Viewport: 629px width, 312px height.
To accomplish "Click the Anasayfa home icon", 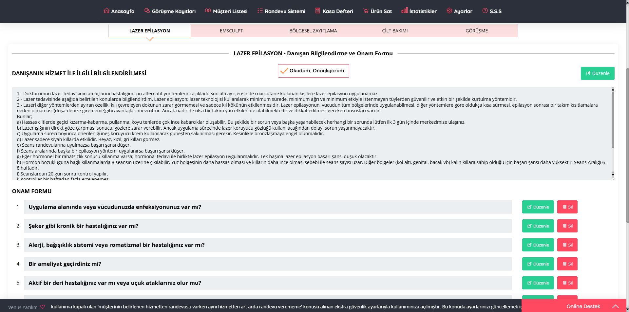I will pyautogui.click(x=106, y=10).
